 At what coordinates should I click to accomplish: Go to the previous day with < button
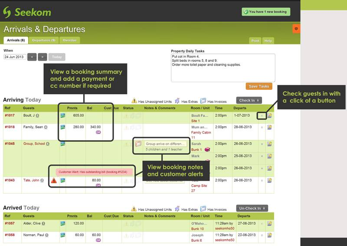32,57
